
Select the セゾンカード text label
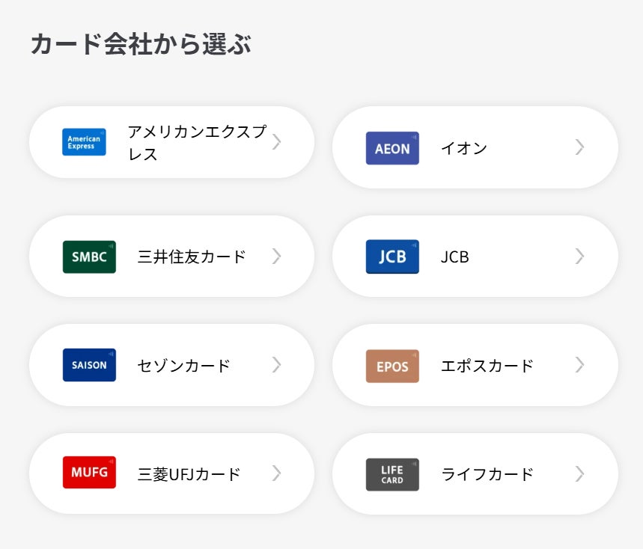click(183, 366)
